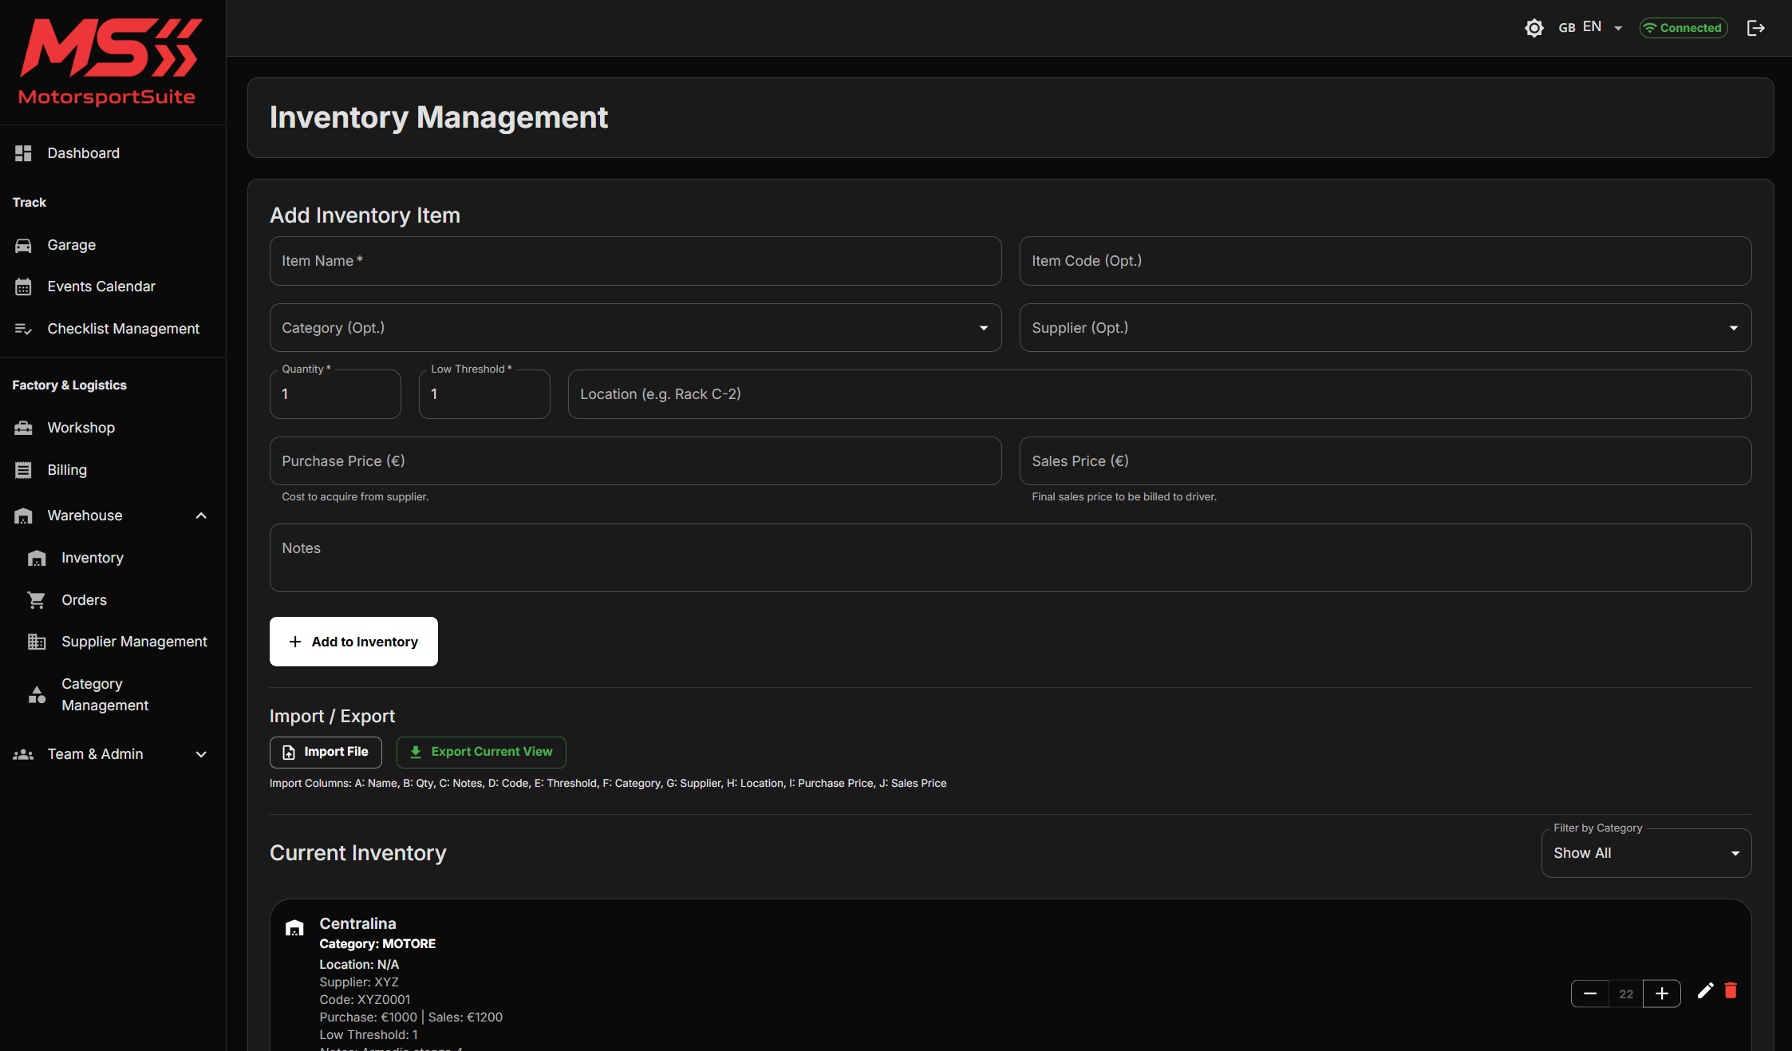Open the Filter by Category dropdown
This screenshot has height=1051, width=1792.
tap(1645, 853)
